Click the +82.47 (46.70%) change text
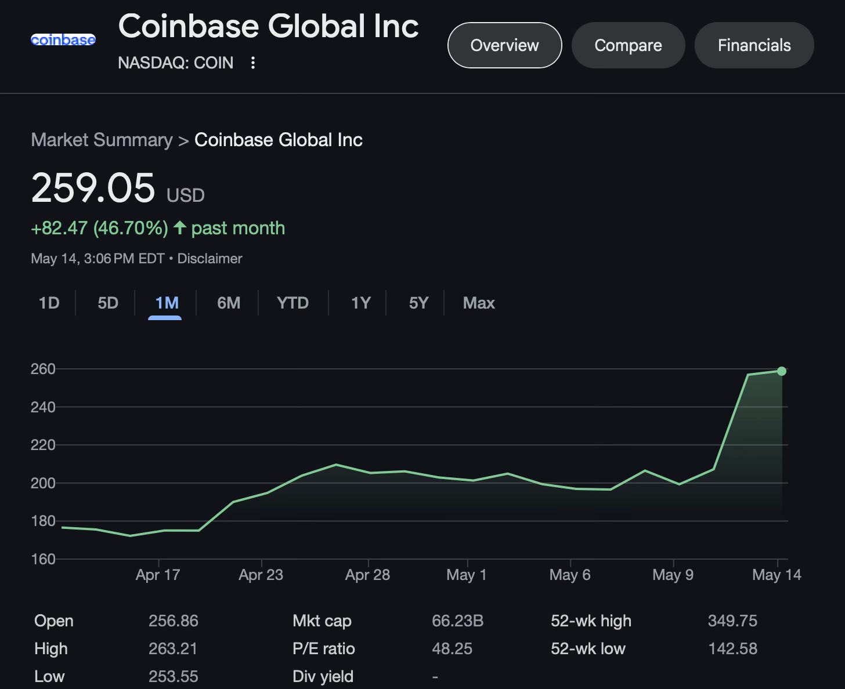 pos(99,228)
